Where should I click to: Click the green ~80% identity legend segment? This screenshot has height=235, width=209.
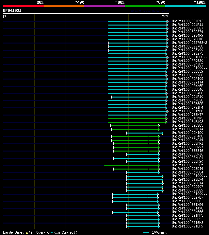145,6
